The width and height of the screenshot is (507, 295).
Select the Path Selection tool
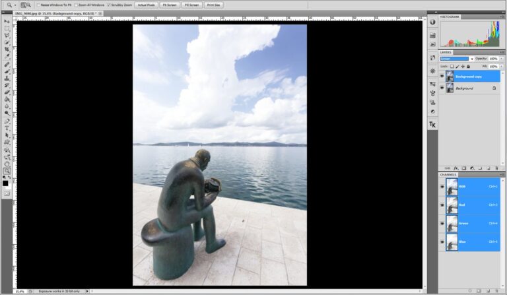pos(7,135)
